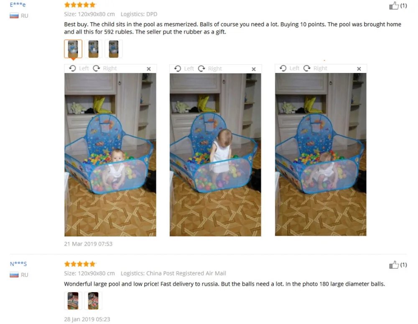Rotate first photo left

(x=79, y=68)
